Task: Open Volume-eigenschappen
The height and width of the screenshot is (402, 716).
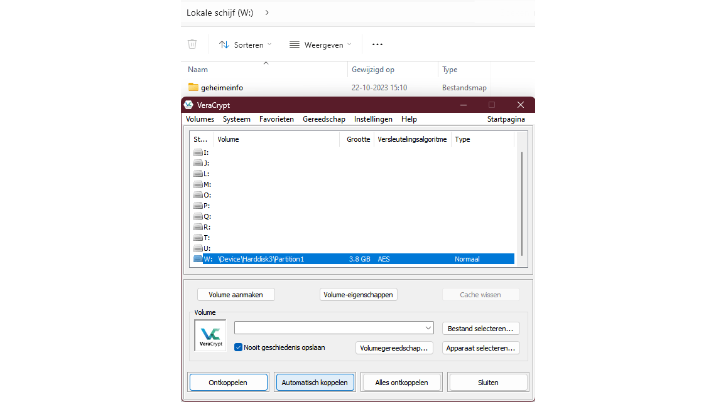Action: pos(359,295)
